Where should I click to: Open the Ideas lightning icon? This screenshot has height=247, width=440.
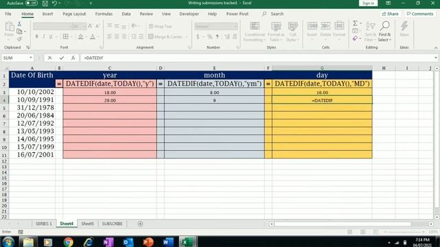click(x=404, y=26)
